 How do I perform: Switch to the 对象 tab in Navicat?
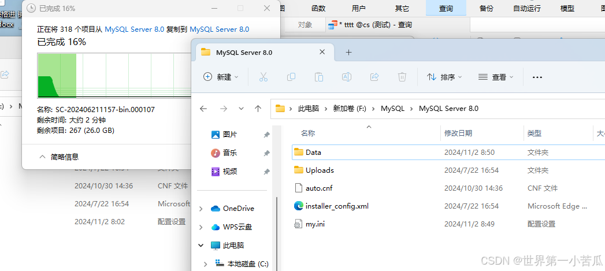(305, 25)
